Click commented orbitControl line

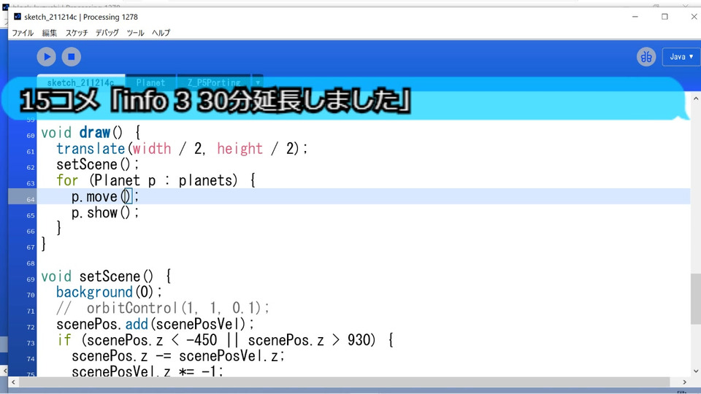pos(163,308)
